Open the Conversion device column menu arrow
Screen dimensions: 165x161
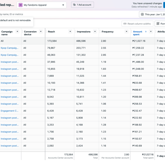[x=41, y=32]
